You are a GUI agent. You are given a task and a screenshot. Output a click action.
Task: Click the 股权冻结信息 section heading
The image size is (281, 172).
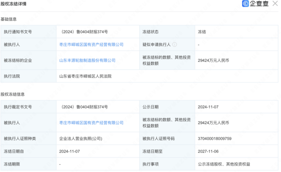click(x=12, y=94)
